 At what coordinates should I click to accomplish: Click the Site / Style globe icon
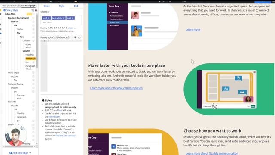(5, 10)
